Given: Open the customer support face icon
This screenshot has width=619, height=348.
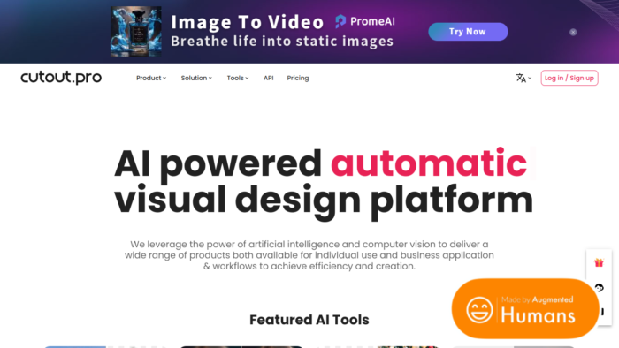Looking at the screenshot, I should coord(600,288).
